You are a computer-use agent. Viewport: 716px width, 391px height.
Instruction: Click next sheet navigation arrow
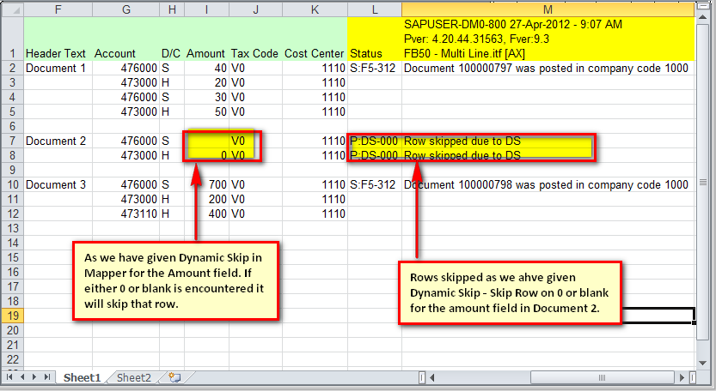click(34, 377)
